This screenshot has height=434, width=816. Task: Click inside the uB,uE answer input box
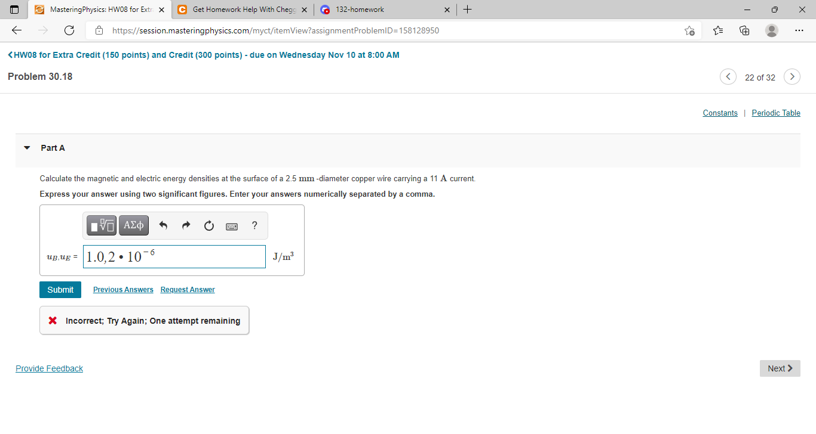click(x=173, y=256)
